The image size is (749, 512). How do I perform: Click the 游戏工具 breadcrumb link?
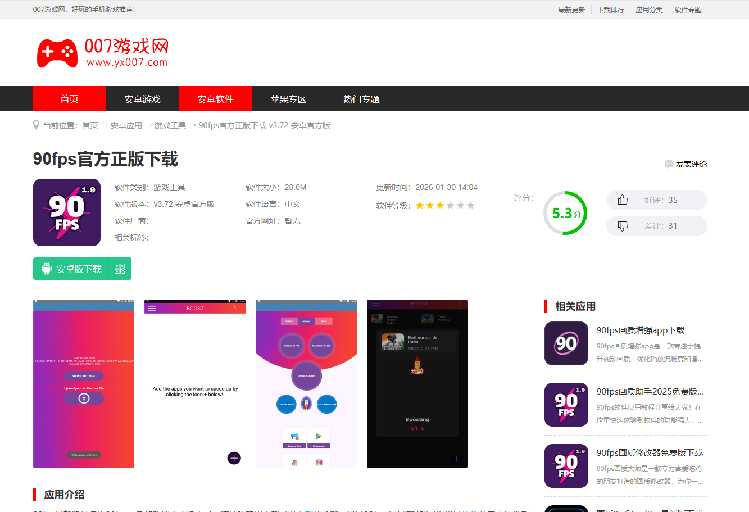170,125
